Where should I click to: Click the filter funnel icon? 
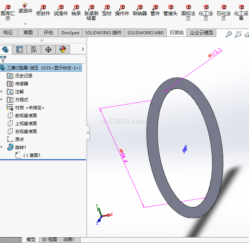3,59
